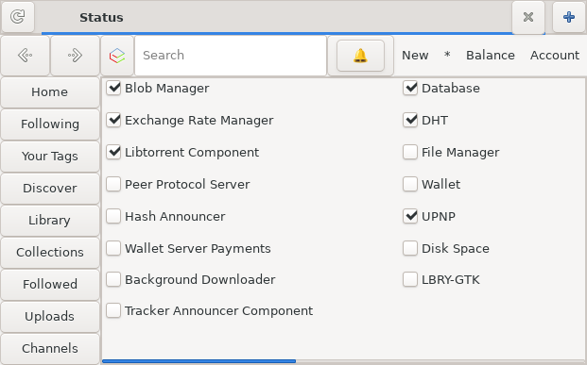Viewport: 587px width, 365px height.
Task: Uncheck the Database checkbox
Action: pos(410,88)
